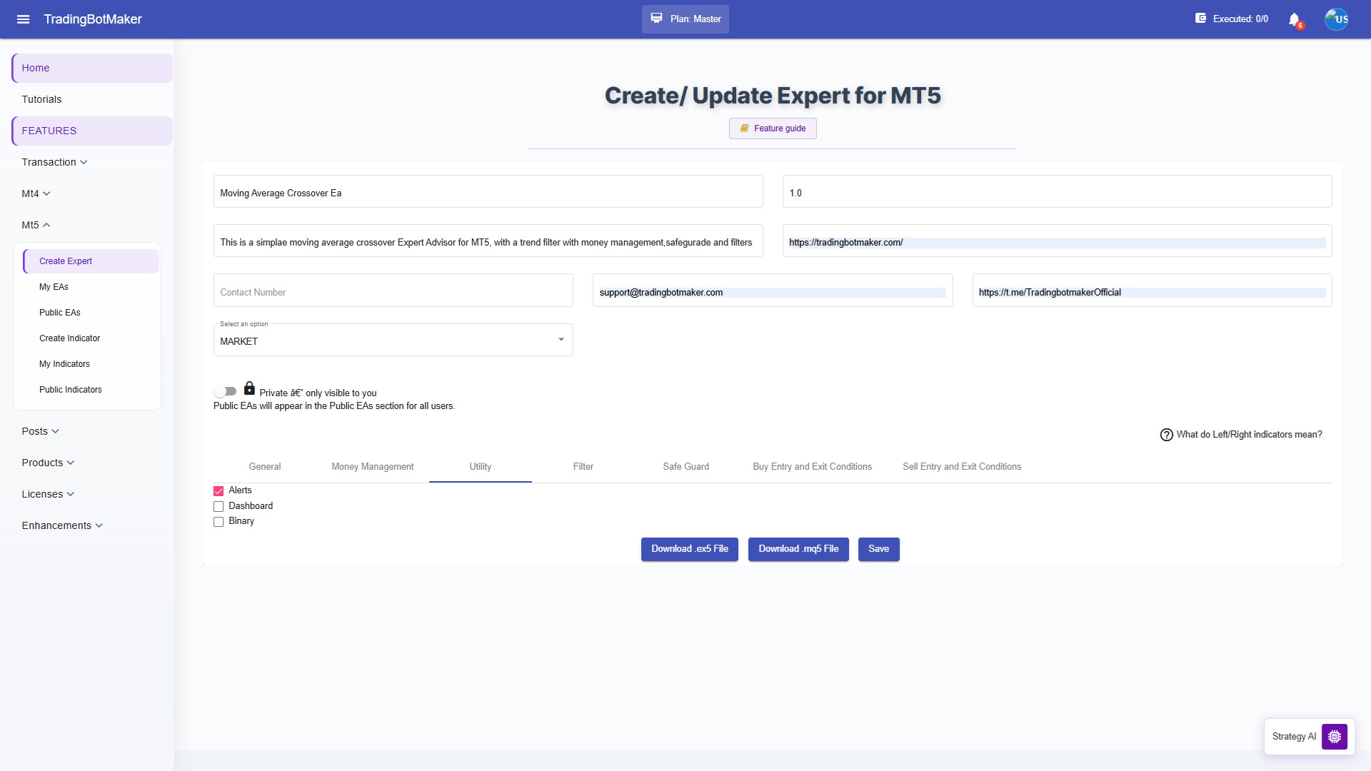This screenshot has height=771, width=1371.
Task: Open the Strategy AI assistant
Action: pyautogui.click(x=1309, y=737)
